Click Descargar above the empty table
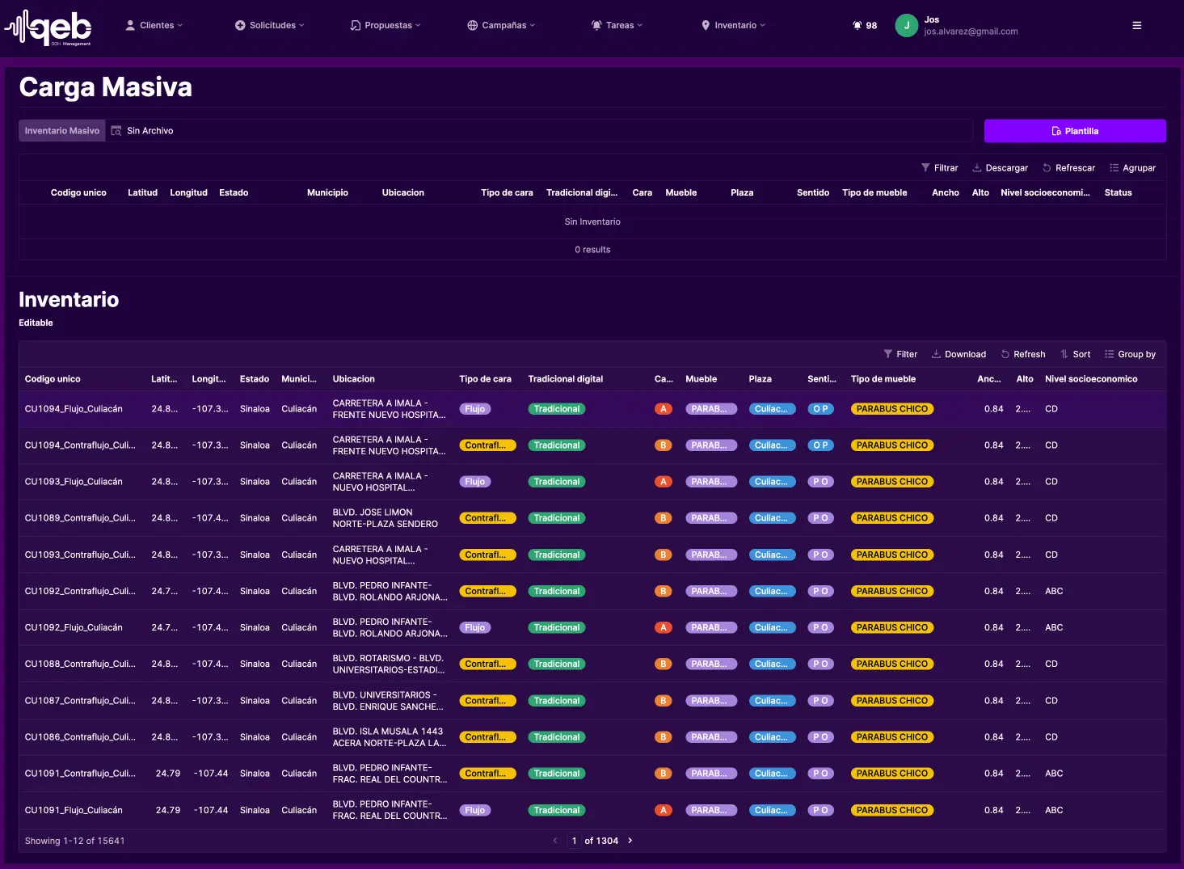Image resolution: width=1184 pixels, height=869 pixels. (x=1000, y=168)
